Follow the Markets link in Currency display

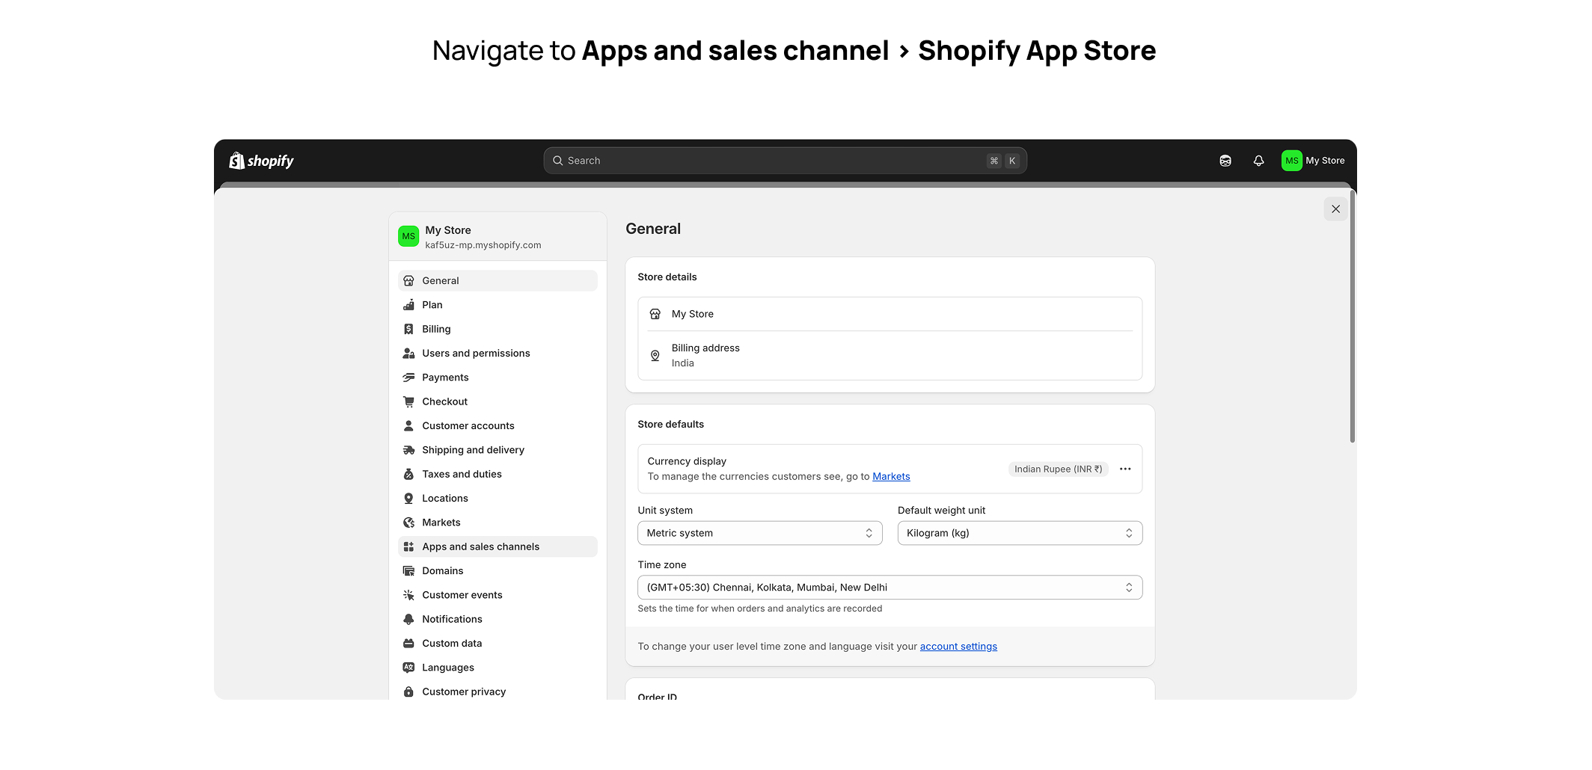(x=890, y=476)
